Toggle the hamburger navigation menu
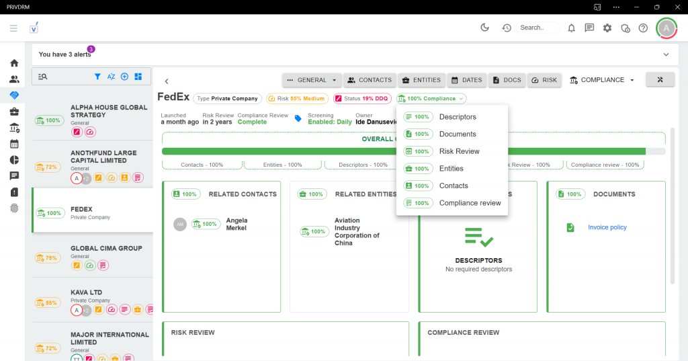688x361 pixels. pos(13,28)
